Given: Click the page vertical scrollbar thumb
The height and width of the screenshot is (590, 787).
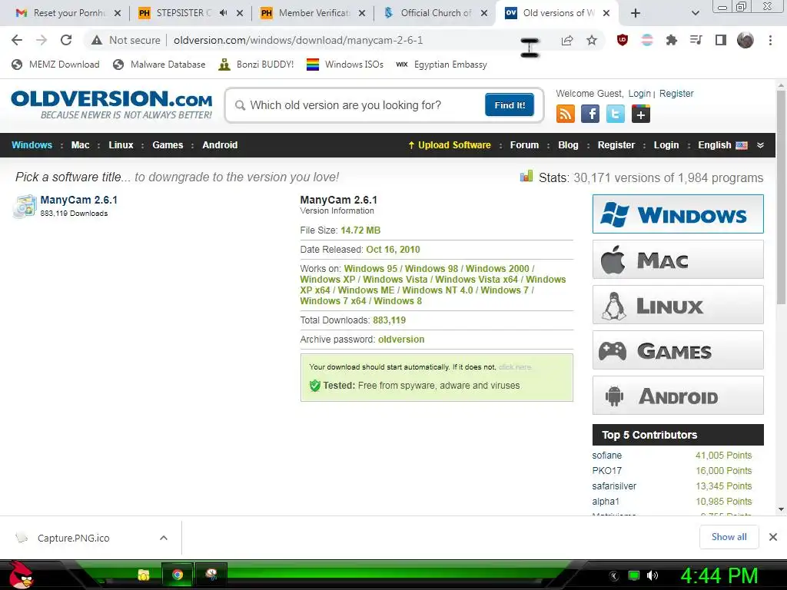Looking at the screenshot, I should point(781,196).
